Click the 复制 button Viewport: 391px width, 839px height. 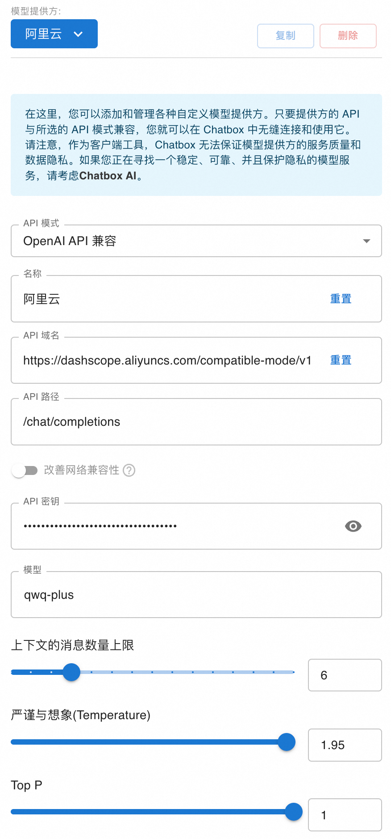tap(285, 36)
